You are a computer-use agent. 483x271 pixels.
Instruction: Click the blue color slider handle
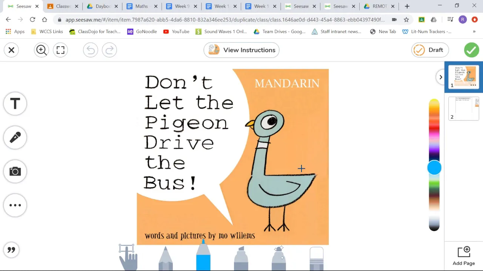(x=434, y=168)
